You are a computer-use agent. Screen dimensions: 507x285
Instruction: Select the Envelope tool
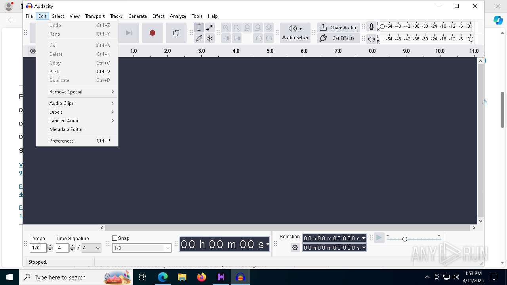(210, 28)
